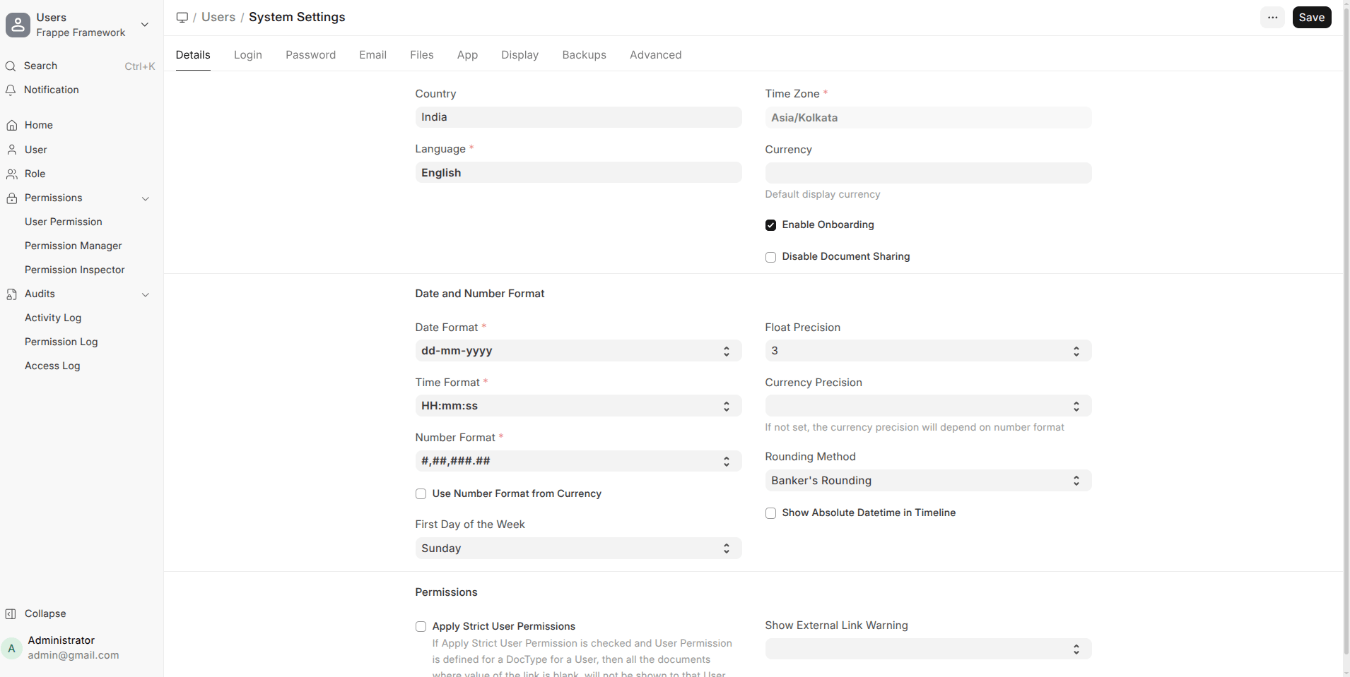Switch to the Login tab

247,55
